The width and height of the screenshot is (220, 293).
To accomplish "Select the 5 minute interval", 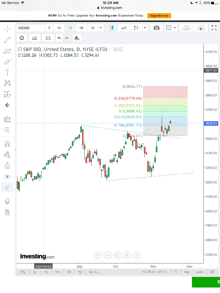I will (x=49, y=28).
